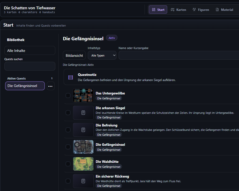This screenshot has height=191, width=239.
Task: Open the three-dots menu for Die Gefängnisinsel
Action: pyautogui.click(x=50, y=86)
